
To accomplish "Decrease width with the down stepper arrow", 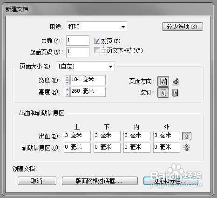I will point(67,82).
